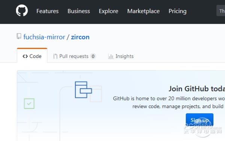Click the Pull requests icon
225x141 pixels.
click(55, 56)
